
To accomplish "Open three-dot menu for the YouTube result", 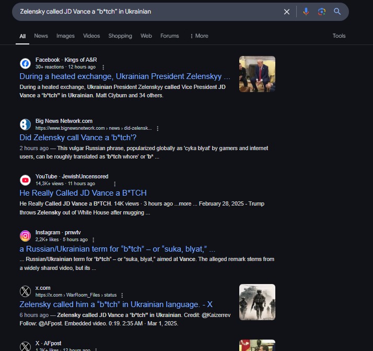I will 115,184.
